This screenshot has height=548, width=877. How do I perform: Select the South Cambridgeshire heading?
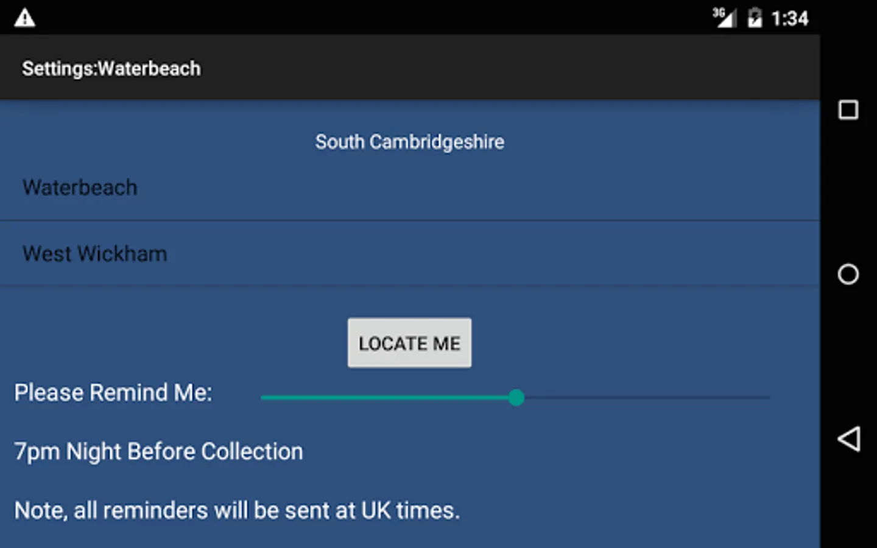point(409,141)
